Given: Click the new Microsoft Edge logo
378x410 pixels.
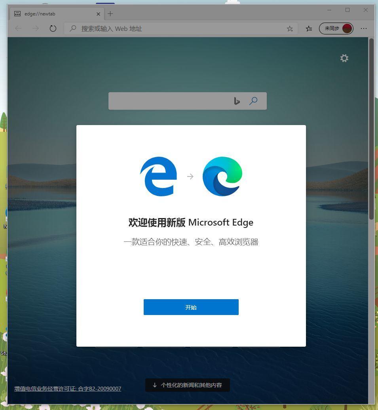Looking at the screenshot, I should [x=222, y=177].
